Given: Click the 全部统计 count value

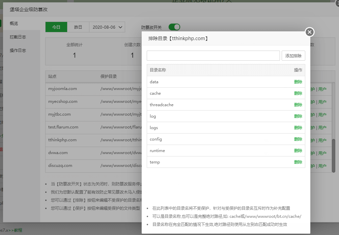Looking at the screenshot, I should (74, 55).
